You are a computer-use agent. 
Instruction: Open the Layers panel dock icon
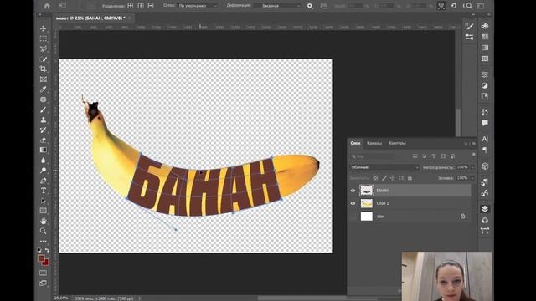(x=485, y=208)
